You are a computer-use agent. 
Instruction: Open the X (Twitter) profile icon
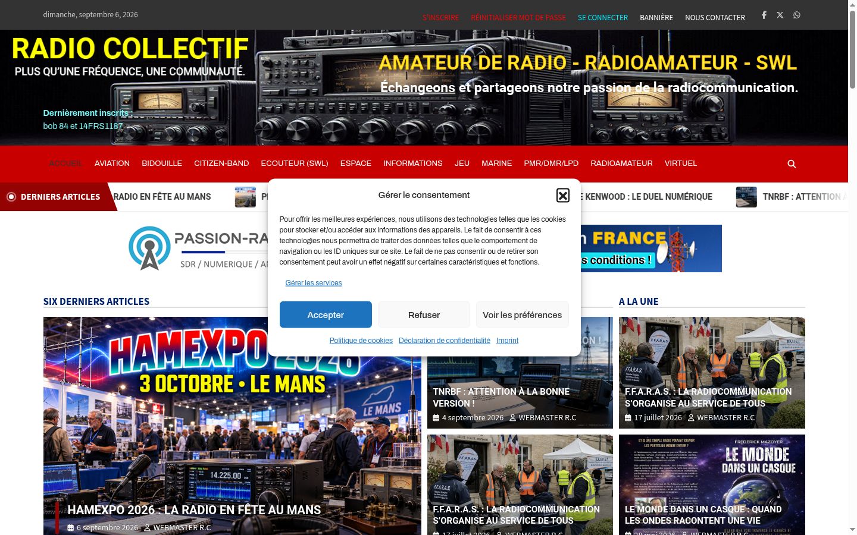pos(780,15)
